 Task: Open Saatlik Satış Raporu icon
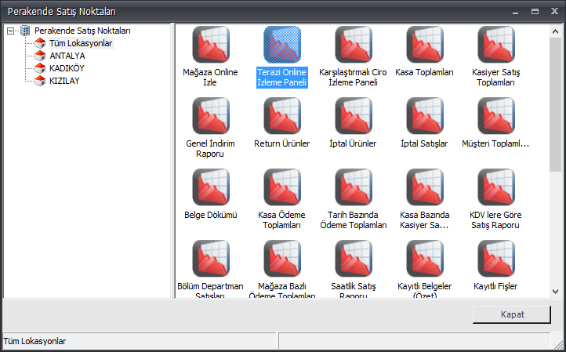354,259
